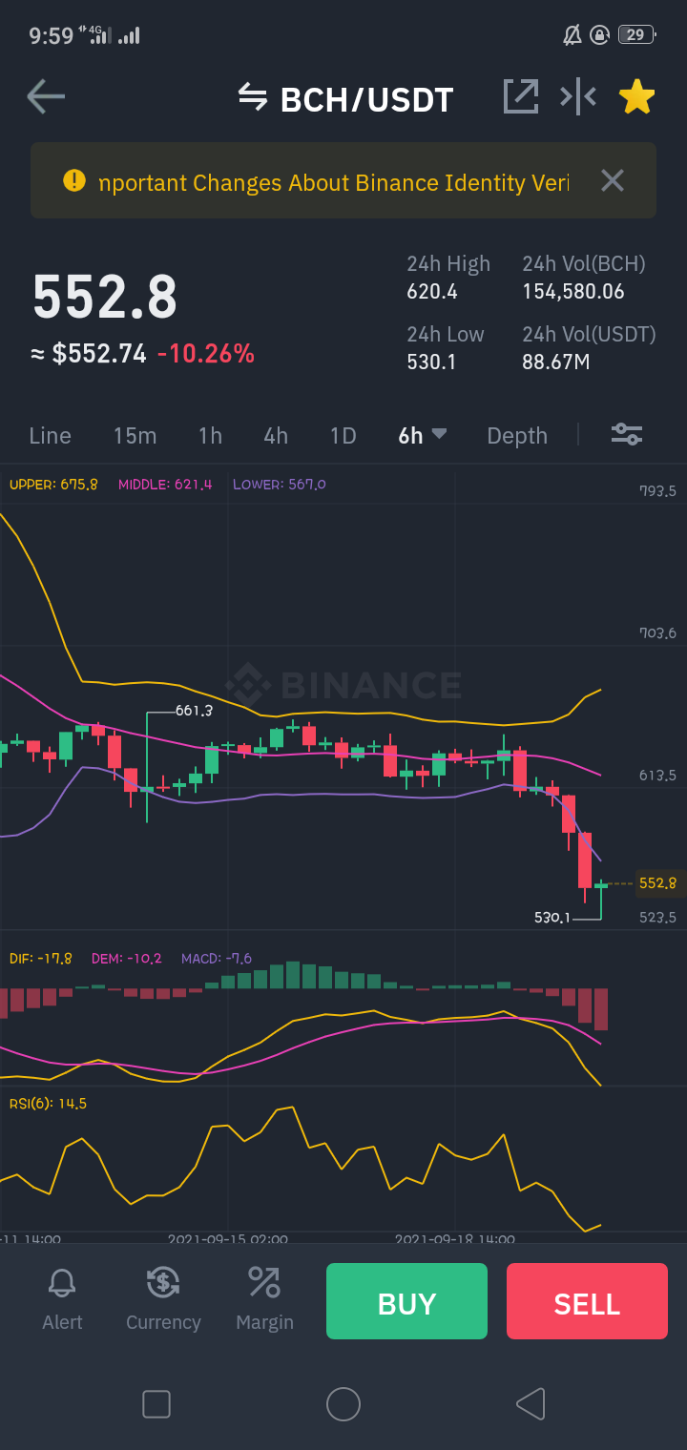This screenshot has height=1450, width=687.
Task: Tap the swap pair arrows icon
Action: (252, 97)
